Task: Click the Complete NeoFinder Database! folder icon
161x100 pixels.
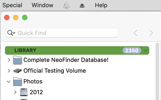Action: (18, 60)
